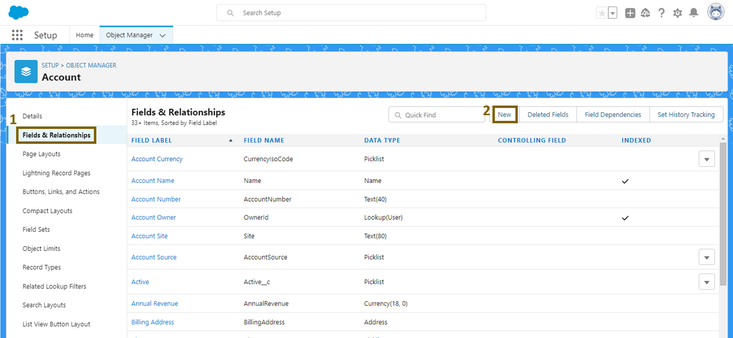This screenshot has width=733, height=338.
Task: Sort by DATA TYPE column header
Action: click(x=382, y=140)
